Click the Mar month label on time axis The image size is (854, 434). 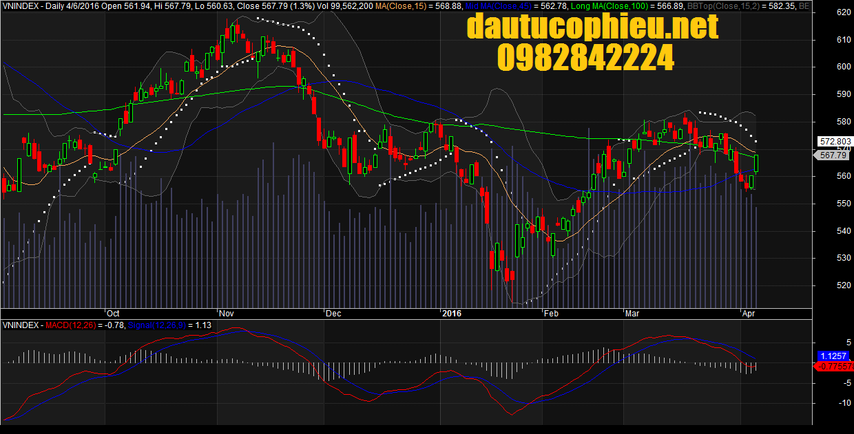tap(633, 314)
